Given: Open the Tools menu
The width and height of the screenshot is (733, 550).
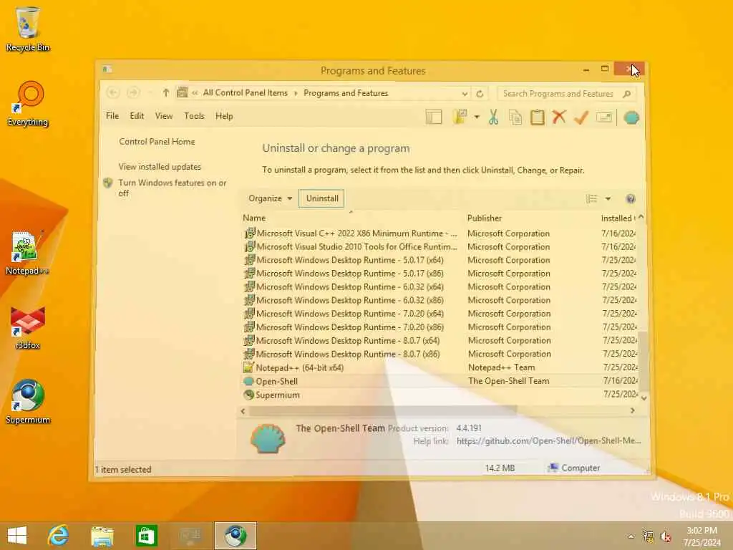Looking at the screenshot, I should 194,116.
